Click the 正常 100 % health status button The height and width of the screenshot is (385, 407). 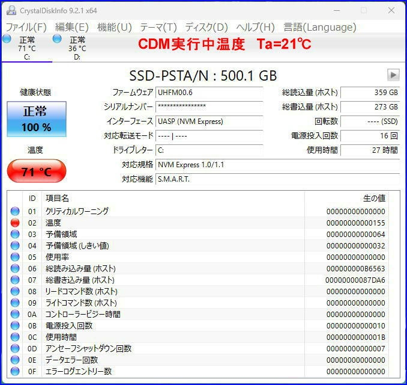(x=37, y=119)
